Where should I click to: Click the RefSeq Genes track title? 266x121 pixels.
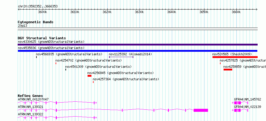pyautogui.click(x=30, y=96)
